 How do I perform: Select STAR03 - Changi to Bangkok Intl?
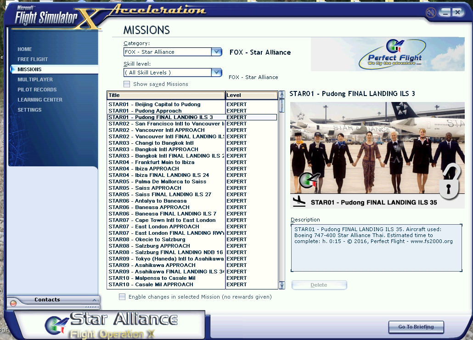192,143
